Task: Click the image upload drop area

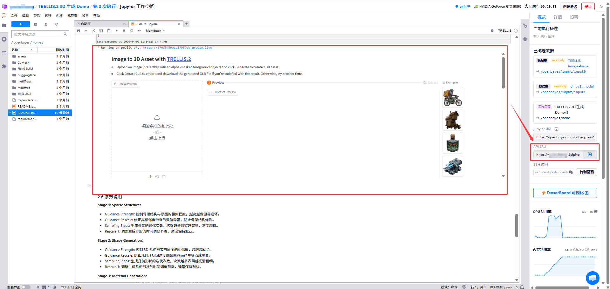Action: 157,127
